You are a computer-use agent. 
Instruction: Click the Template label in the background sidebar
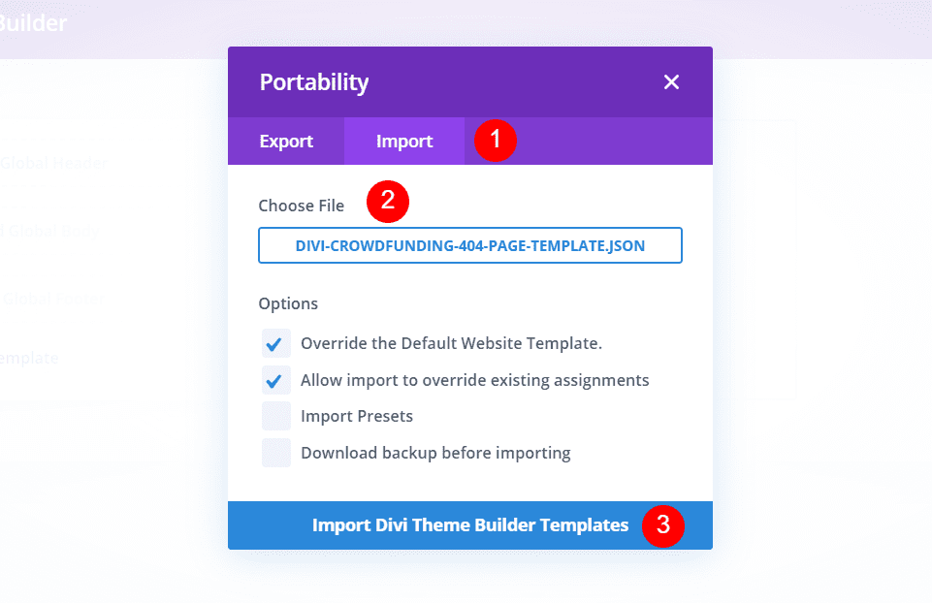click(x=30, y=357)
